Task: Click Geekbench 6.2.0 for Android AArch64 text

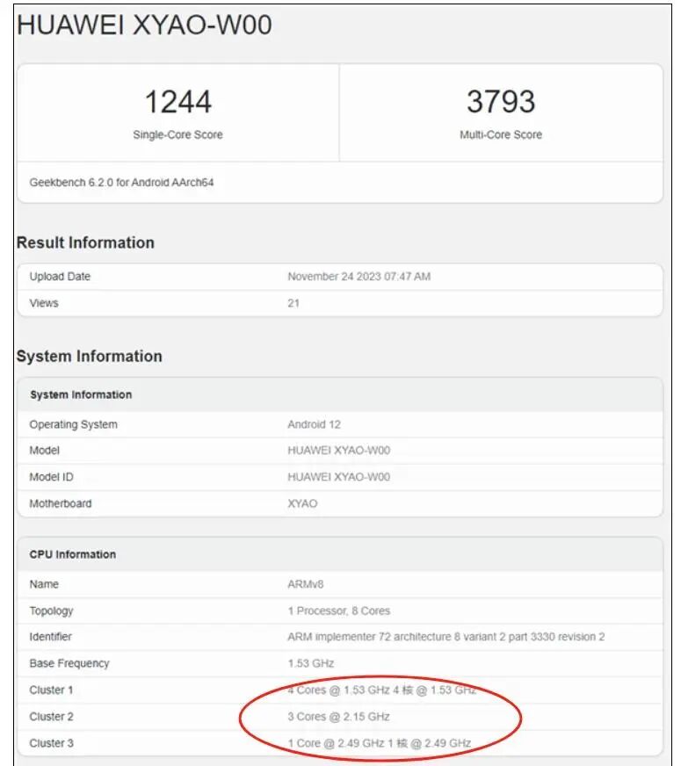Action: [x=121, y=183]
